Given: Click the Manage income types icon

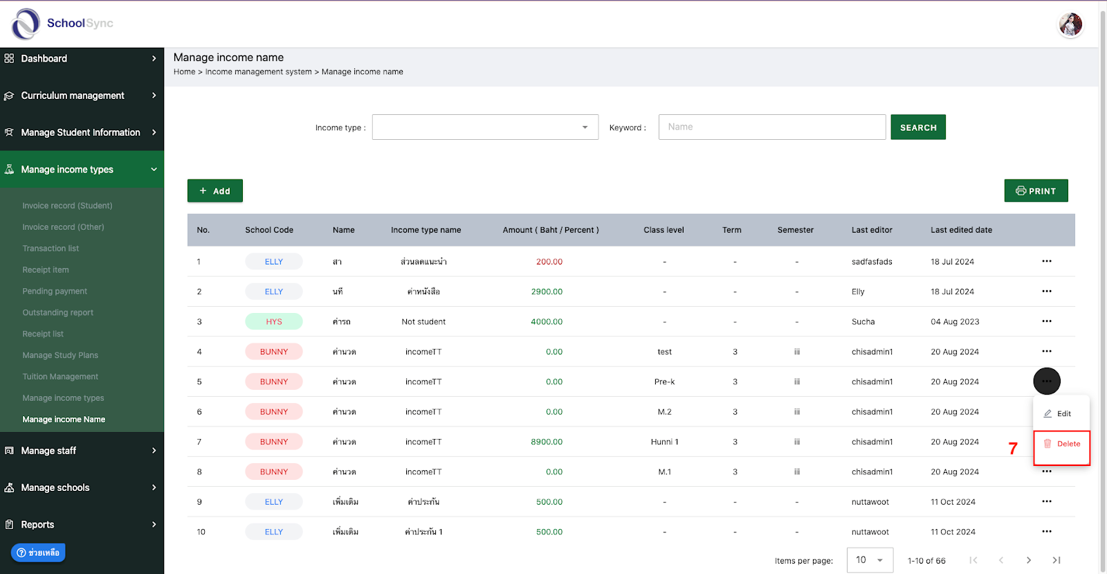Looking at the screenshot, I should tap(9, 169).
